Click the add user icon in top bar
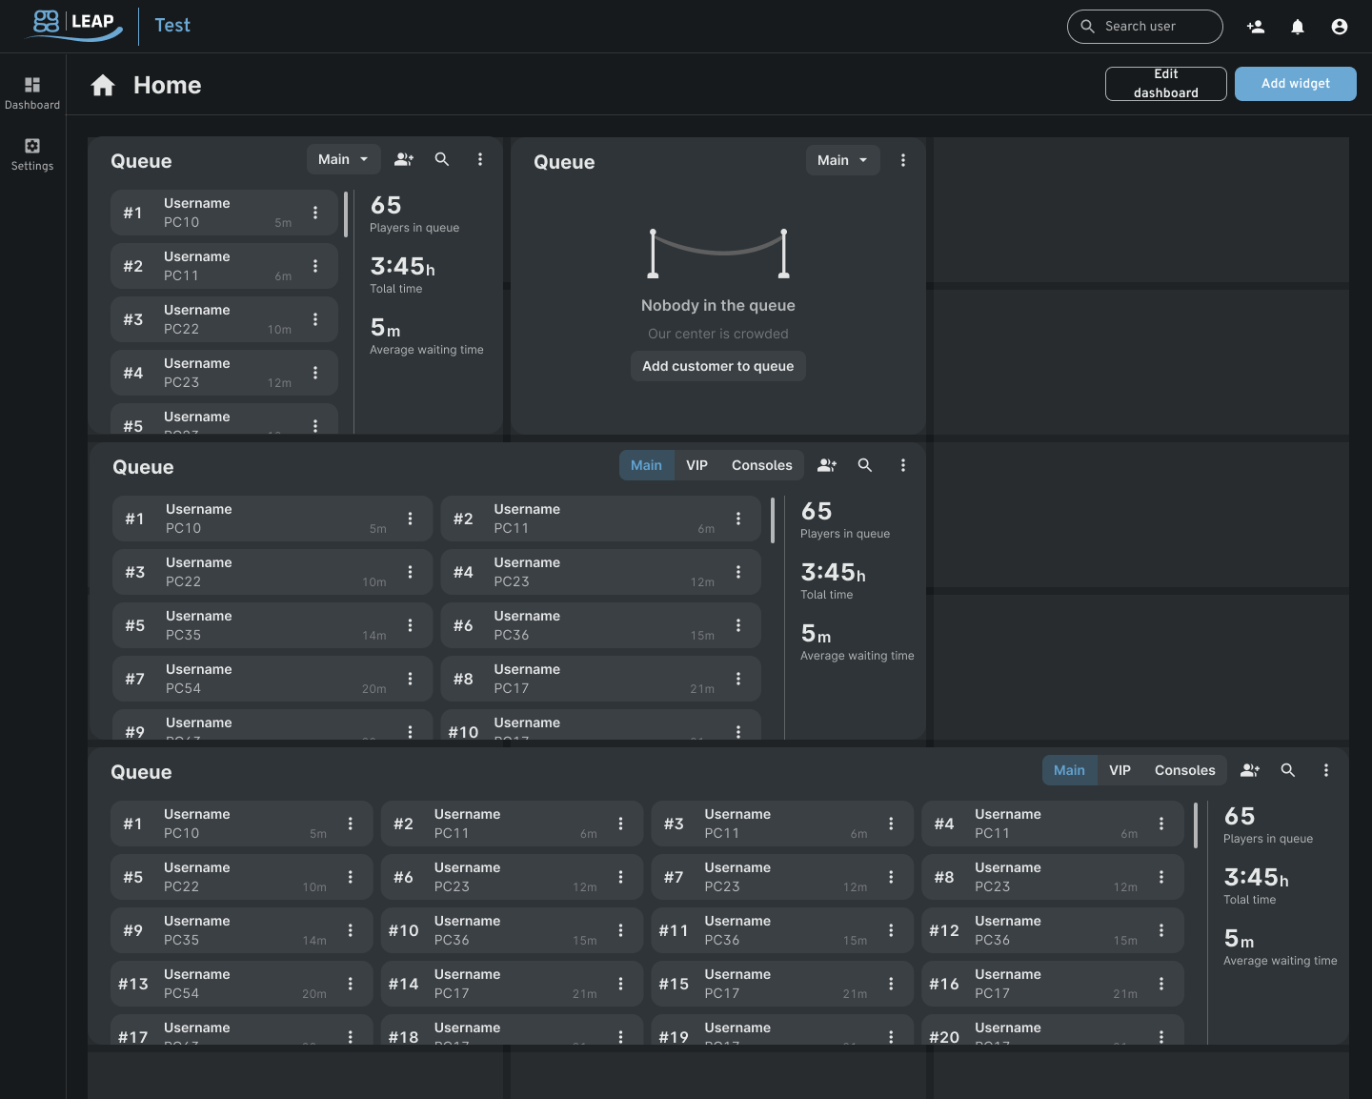1372x1099 pixels. [x=1255, y=27]
